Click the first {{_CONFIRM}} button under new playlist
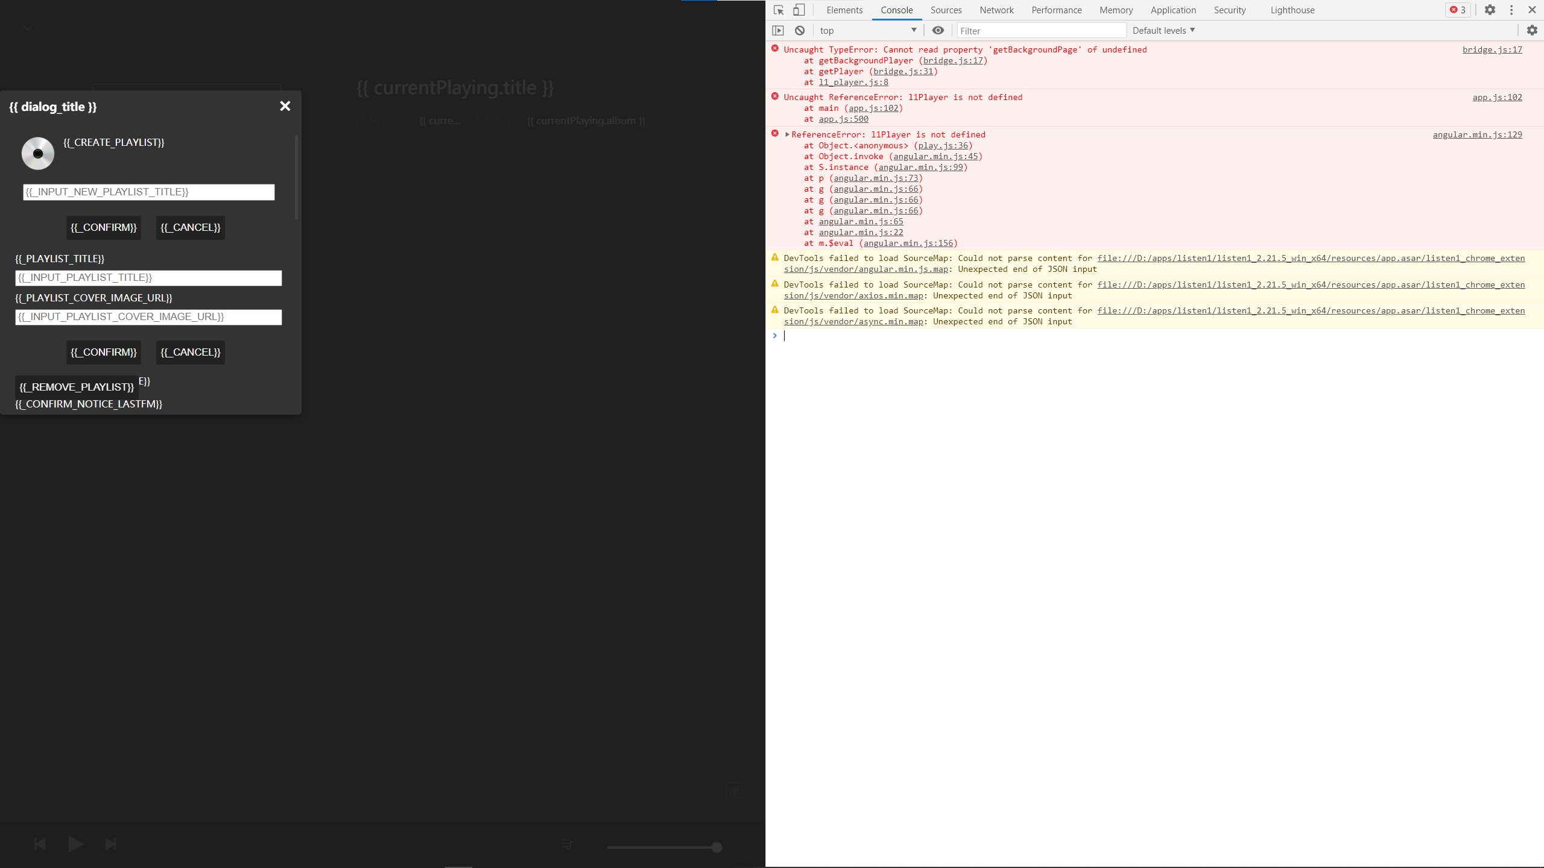 [104, 228]
